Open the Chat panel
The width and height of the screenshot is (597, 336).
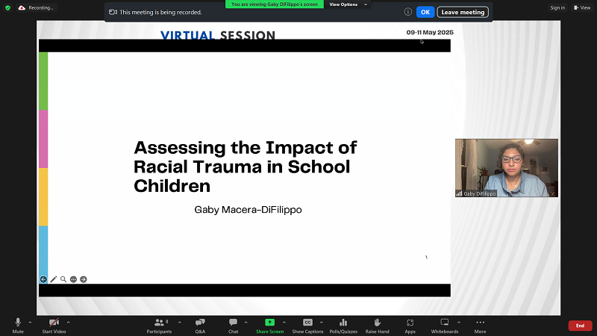click(233, 324)
